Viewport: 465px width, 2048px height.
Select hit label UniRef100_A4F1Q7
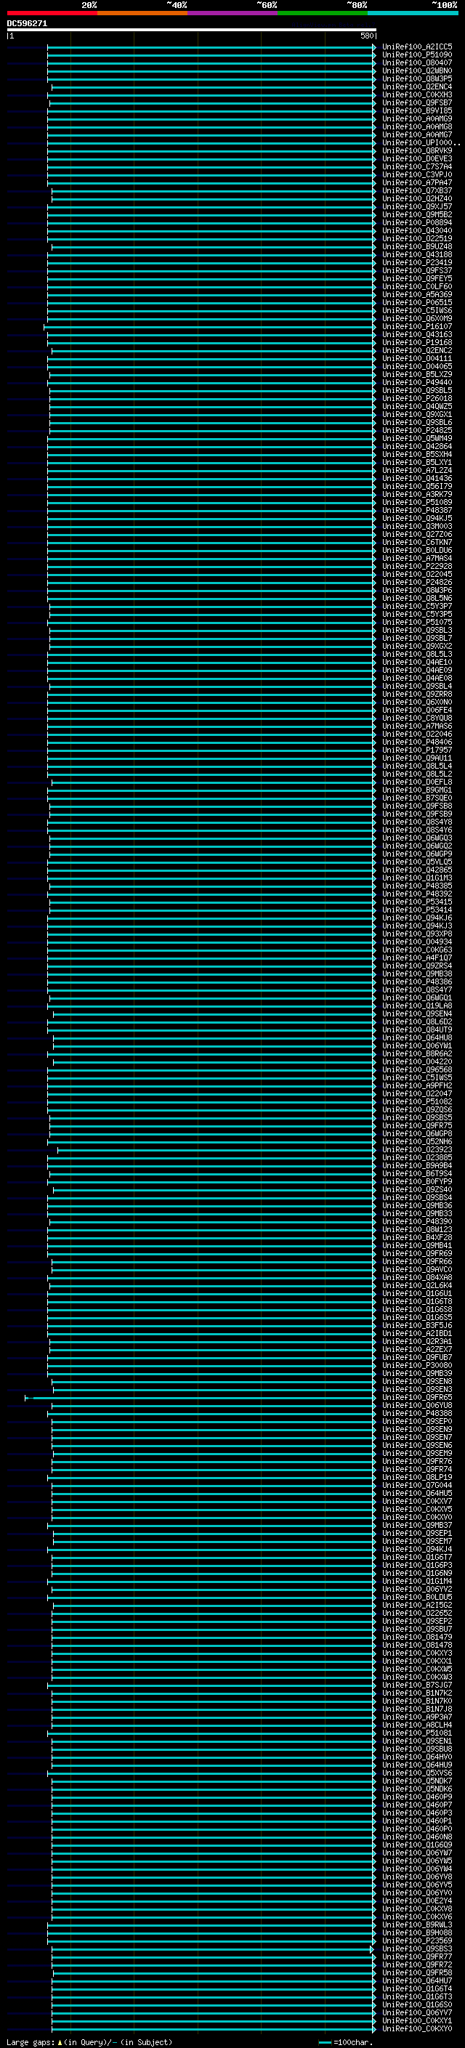[417, 958]
